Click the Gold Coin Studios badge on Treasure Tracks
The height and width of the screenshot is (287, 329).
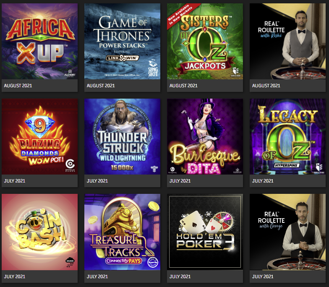click(x=153, y=262)
